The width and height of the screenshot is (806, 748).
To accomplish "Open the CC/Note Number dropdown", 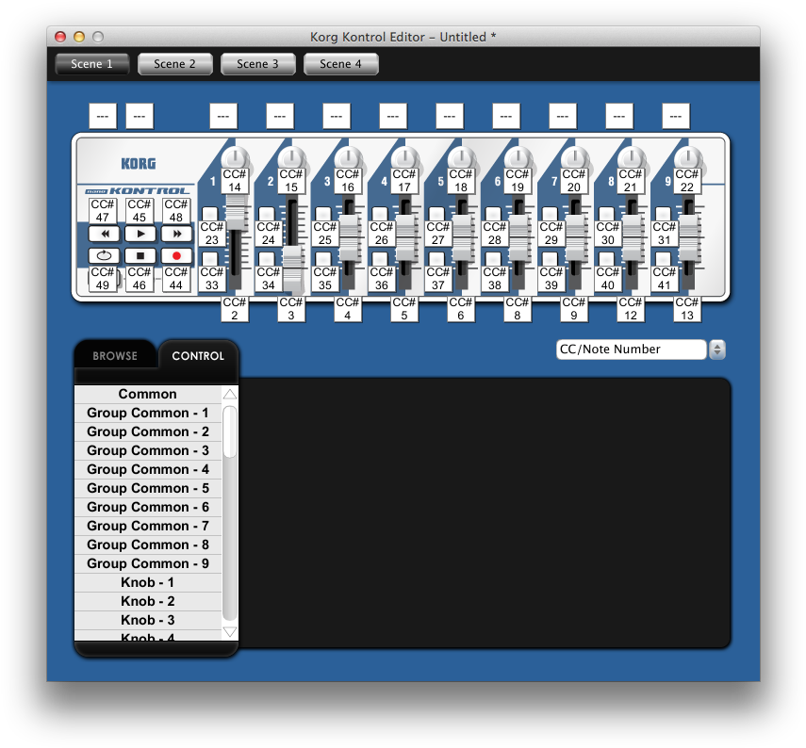I will pos(632,350).
